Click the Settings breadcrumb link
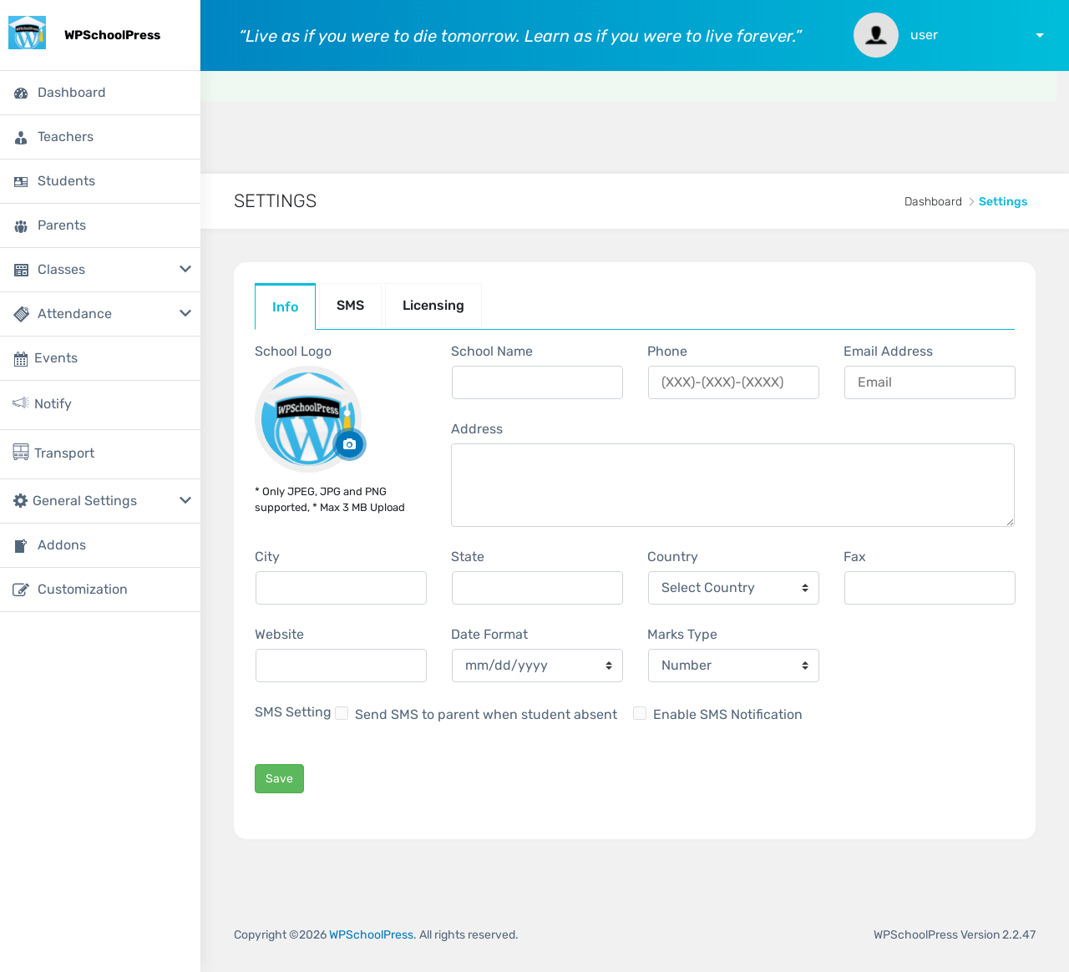Screen dimensions: 1069x972 point(1002,201)
